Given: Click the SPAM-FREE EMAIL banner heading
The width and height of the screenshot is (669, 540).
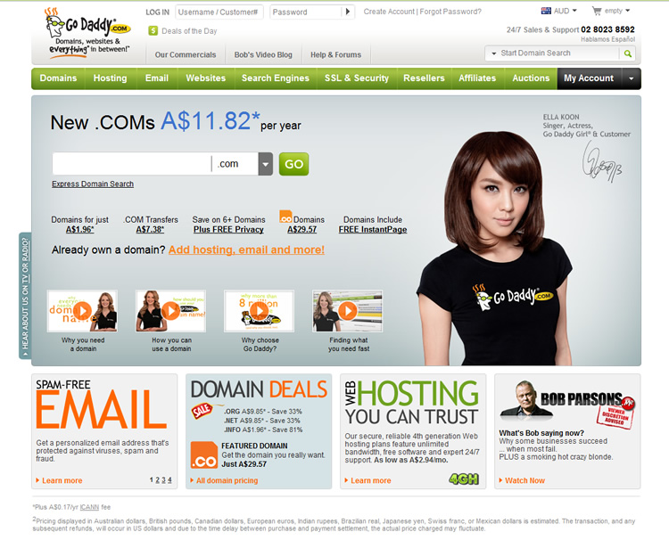Looking at the screenshot, I should click(102, 404).
